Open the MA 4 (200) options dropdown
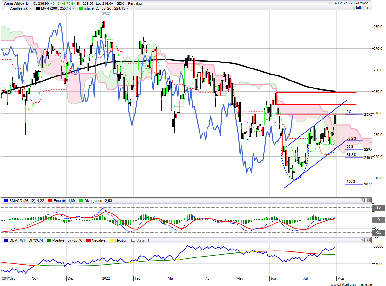The width and height of the screenshot is (386, 286). [73, 9]
